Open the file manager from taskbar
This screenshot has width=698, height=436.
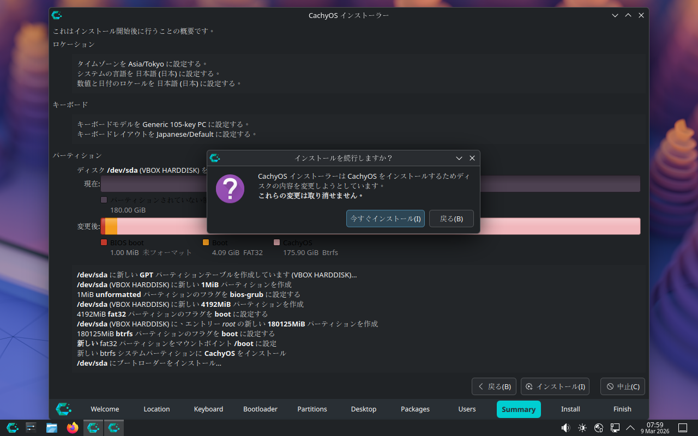tap(52, 428)
